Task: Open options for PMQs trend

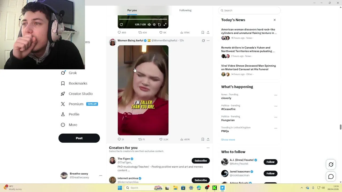Action: coord(276,128)
